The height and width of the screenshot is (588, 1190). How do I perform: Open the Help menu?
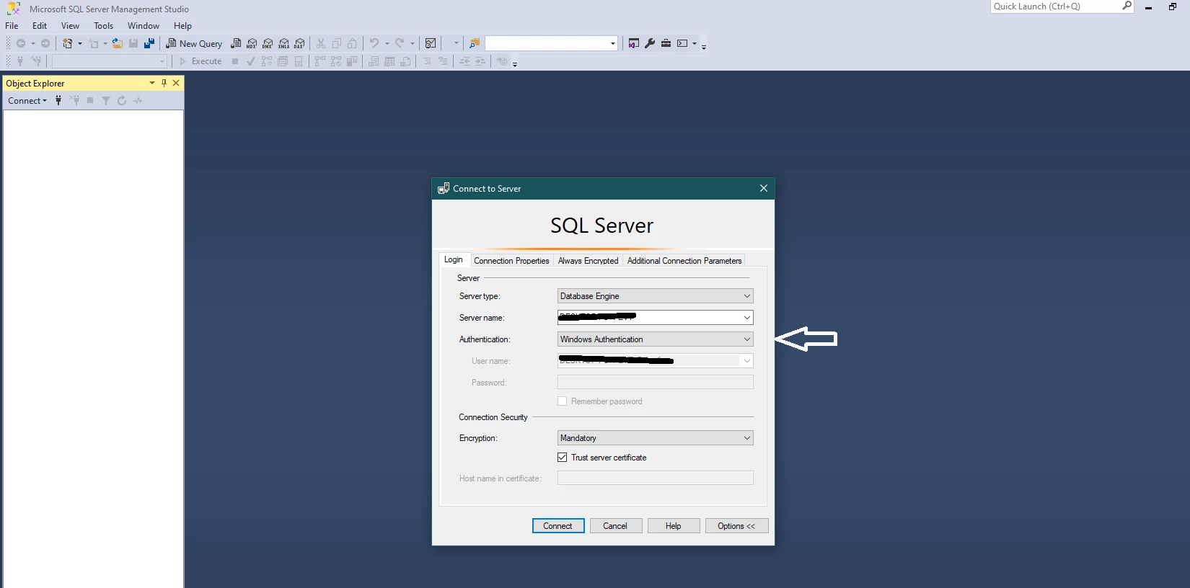coord(182,26)
